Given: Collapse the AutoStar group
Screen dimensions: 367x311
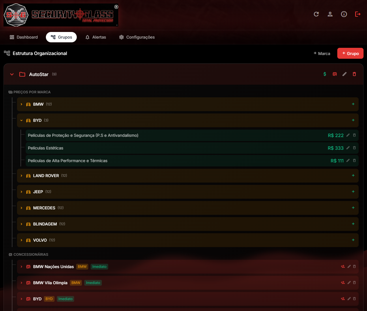Looking at the screenshot, I should pyautogui.click(x=12, y=74).
